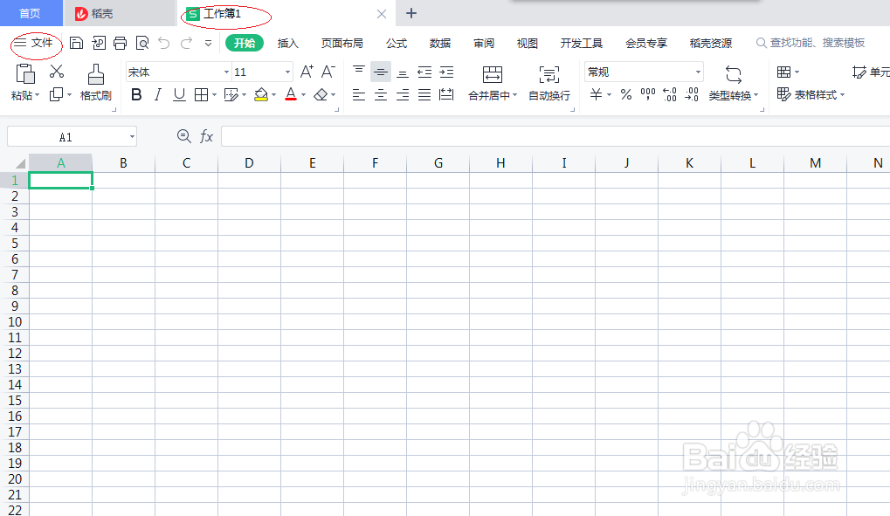Open the 数据 tab
The image size is (890, 516).
coord(440,43)
